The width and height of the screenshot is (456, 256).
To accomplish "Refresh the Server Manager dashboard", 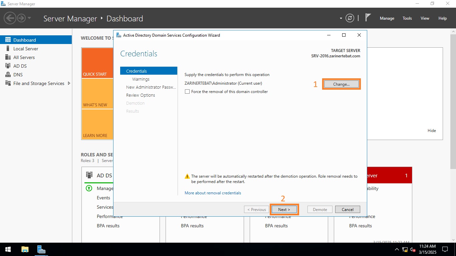I will (350, 18).
